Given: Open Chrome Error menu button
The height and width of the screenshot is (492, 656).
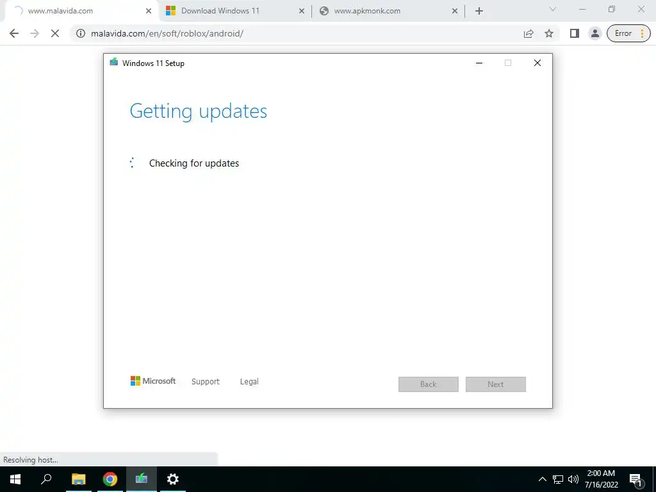Looking at the screenshot, I should click(x=628, y=33).
